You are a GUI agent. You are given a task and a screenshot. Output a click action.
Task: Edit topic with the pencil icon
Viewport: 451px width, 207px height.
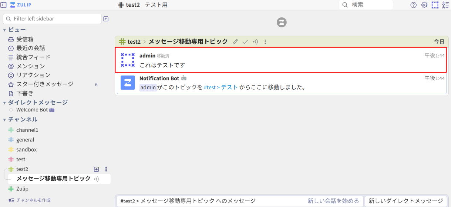235,42
